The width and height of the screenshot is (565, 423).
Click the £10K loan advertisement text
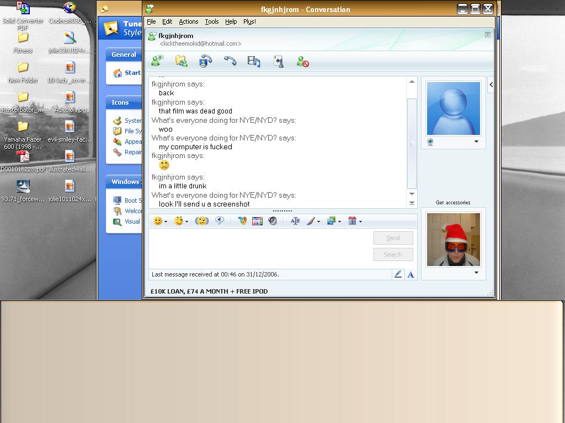coord(209,291)
